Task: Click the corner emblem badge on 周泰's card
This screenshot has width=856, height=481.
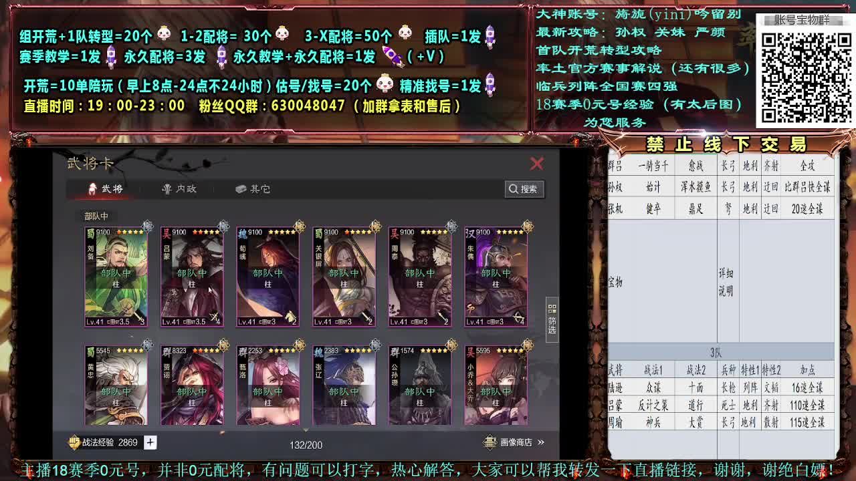Action: (x=452, y=227)
